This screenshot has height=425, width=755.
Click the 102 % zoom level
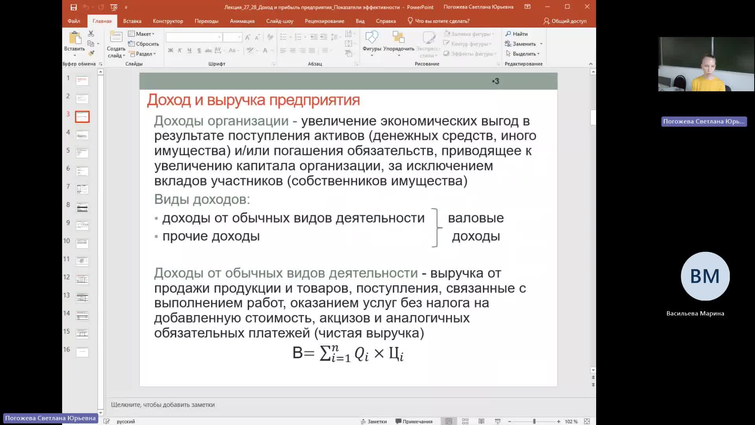[x=571, y=421]
